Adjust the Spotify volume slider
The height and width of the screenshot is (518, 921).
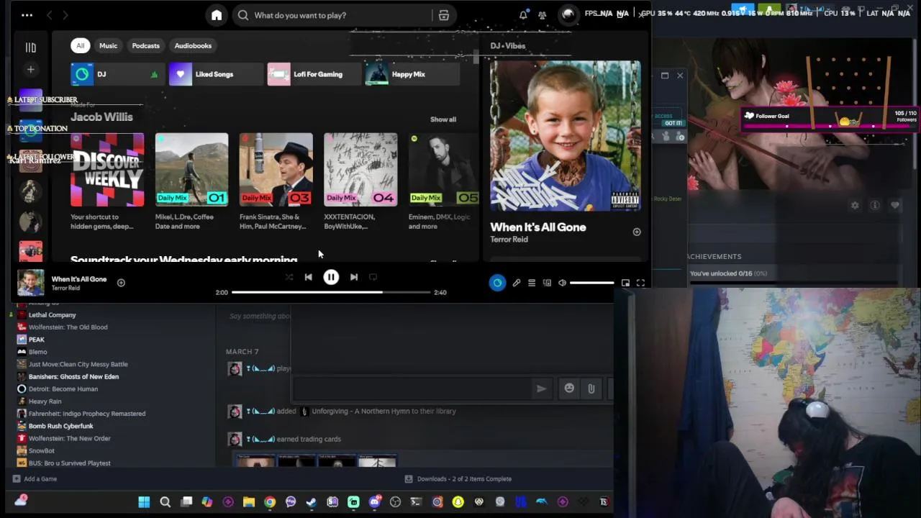pyautogui.click(x=592, y=283)
